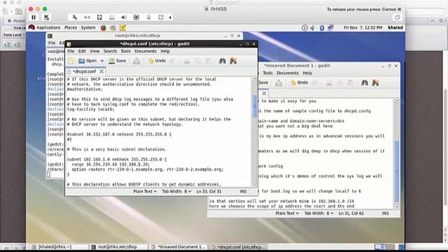Open Plain Text dropdown in dhcpd.conf gedit

145,191
